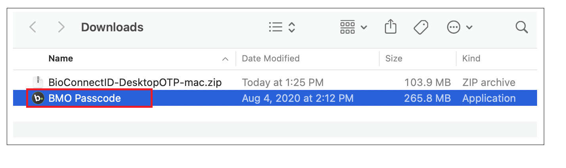
Task: Select BioConnectID-DesktopOTP-mac.zip file
Action: [135, 82]
